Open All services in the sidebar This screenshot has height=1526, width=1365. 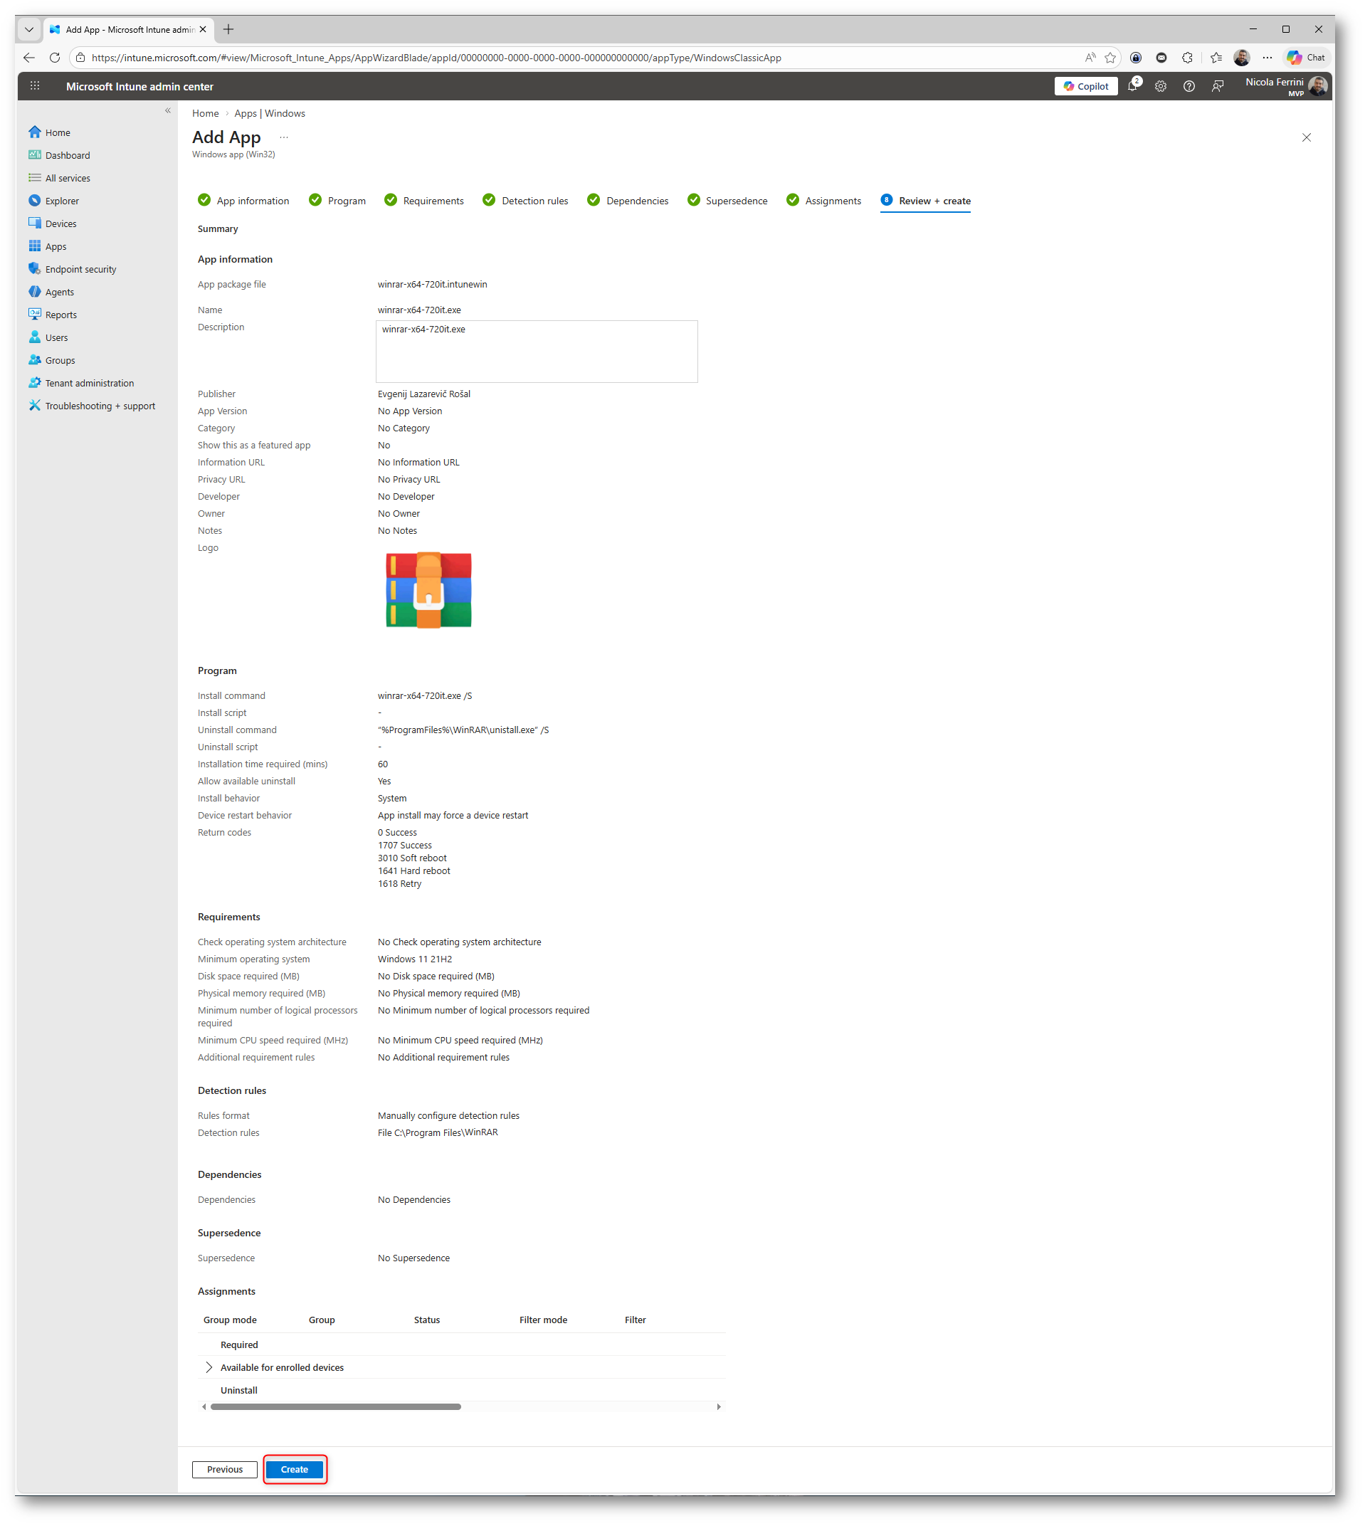(x=59, y=179)
